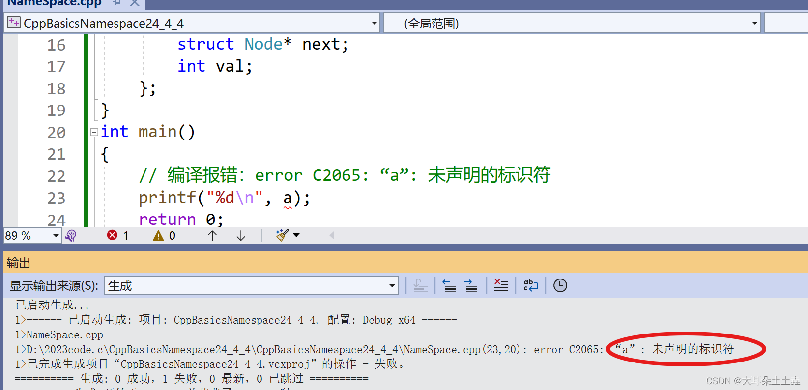This screenshot has width=808, height=390.
Task: Click the code cleanup broom icon
Action: (x=282, y=235)
